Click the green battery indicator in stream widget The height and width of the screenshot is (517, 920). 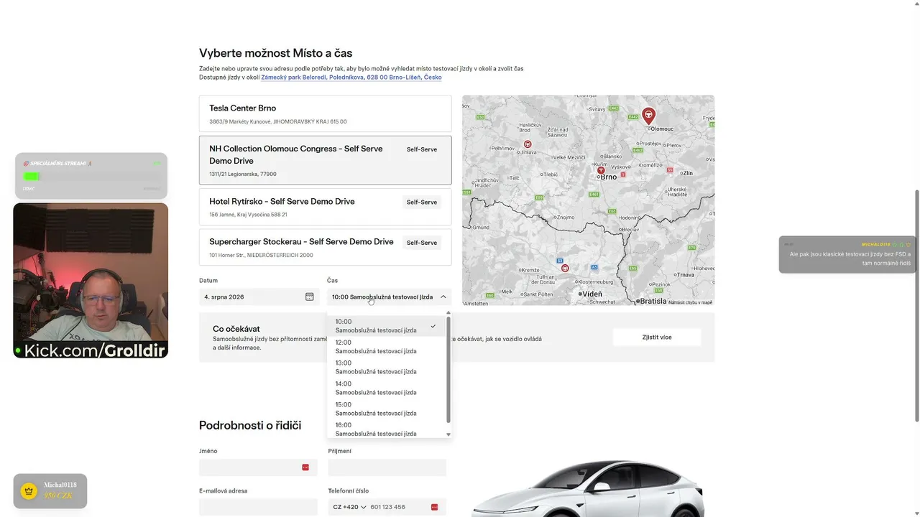point(31,176)
